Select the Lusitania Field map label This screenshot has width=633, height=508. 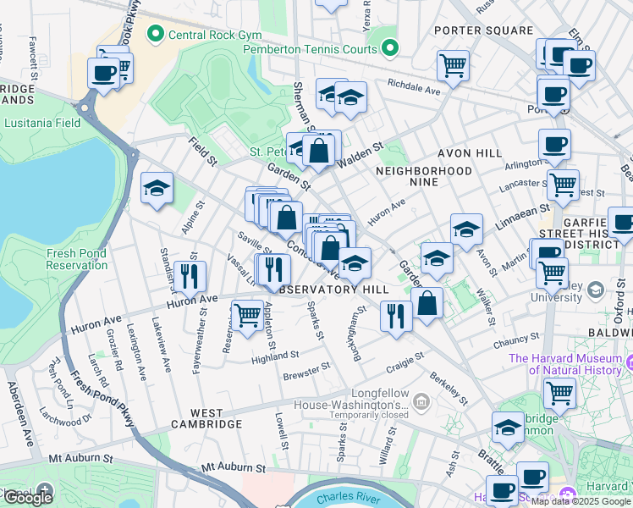click(x=42, y=123)
